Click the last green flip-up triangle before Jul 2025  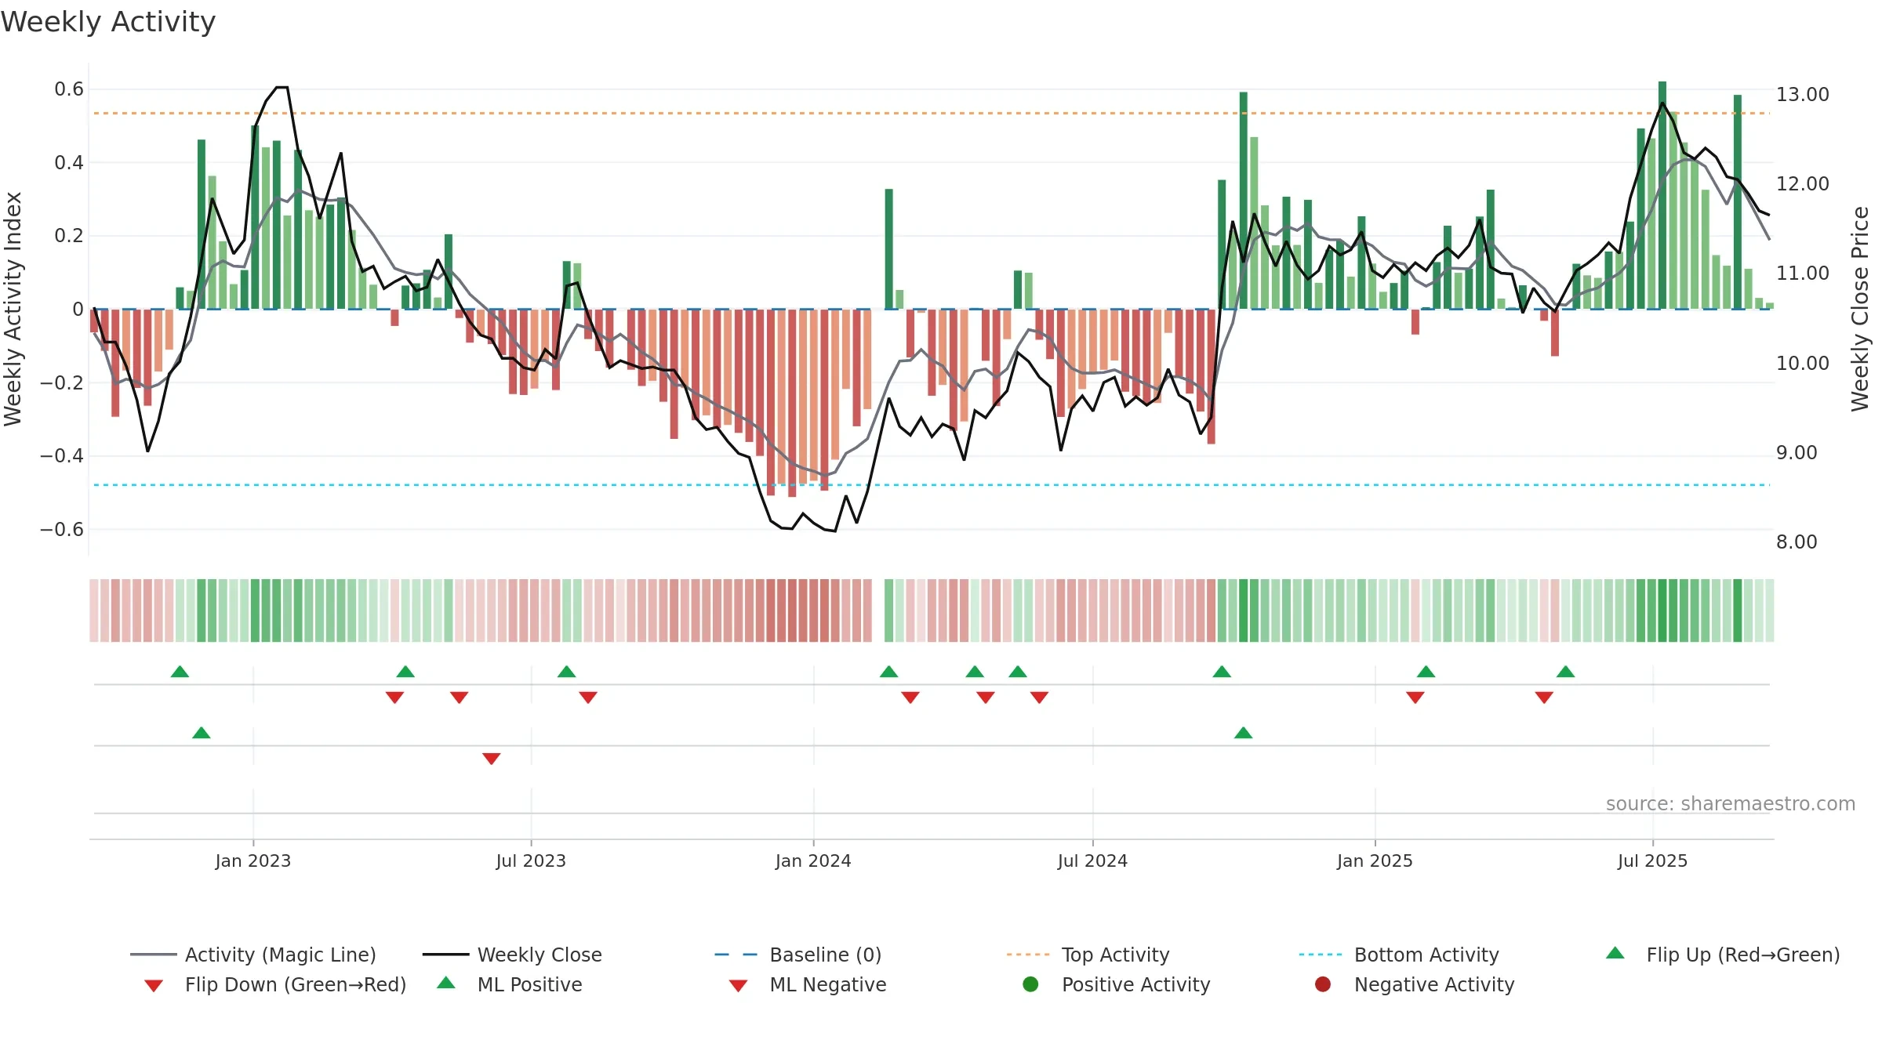tap(1566, 672)
